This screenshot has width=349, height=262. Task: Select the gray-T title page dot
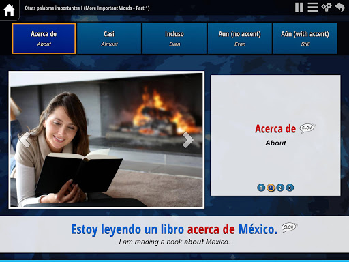coord(261,188)
